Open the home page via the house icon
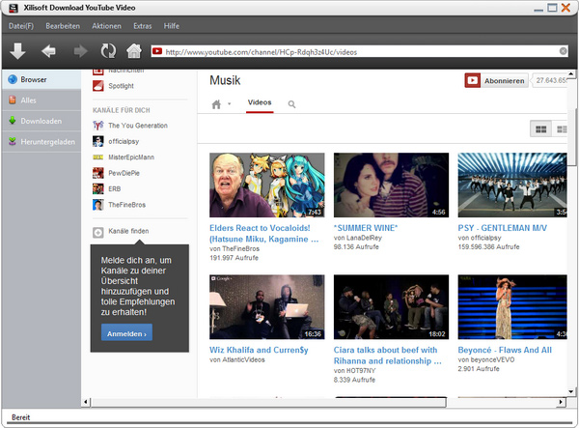The height and width of the screenshot is (428, 579). click(x=134, y=51)
